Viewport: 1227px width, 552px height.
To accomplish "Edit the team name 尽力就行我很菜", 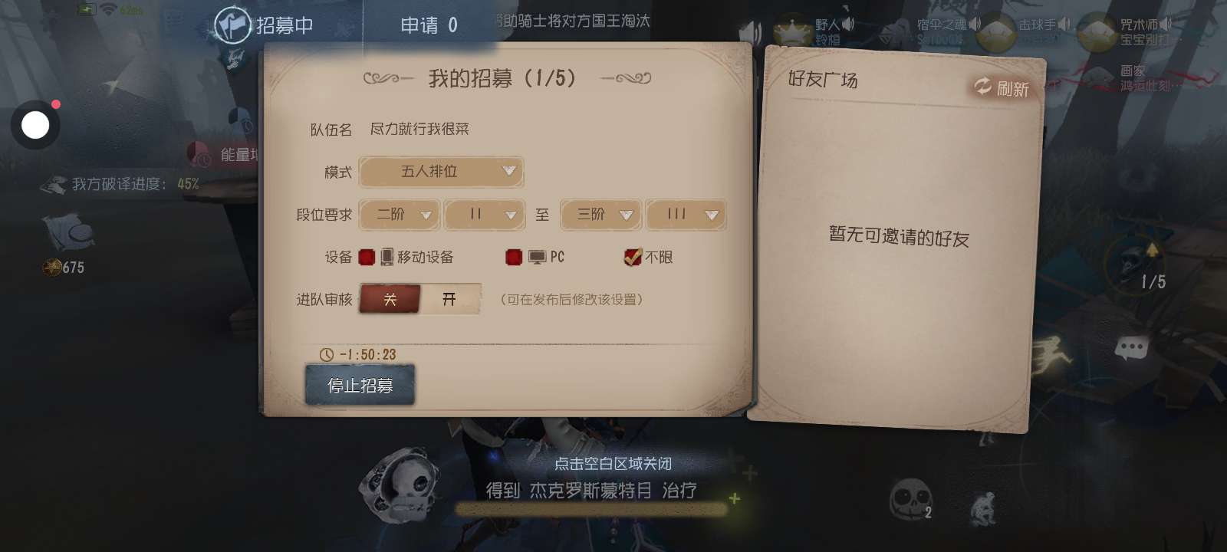I will 419,129.
